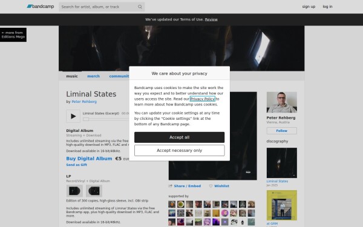This screenshot has height=227, width=363.
Task: Click first supporter avatar in top row
Action: pos(172,204)
